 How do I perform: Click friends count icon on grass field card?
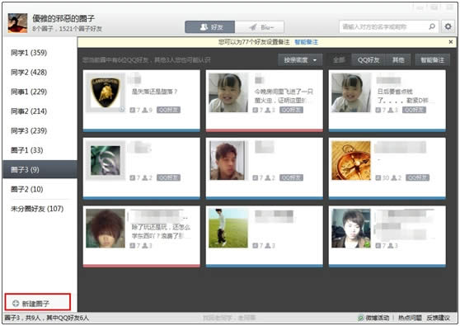tap(268, 246)
